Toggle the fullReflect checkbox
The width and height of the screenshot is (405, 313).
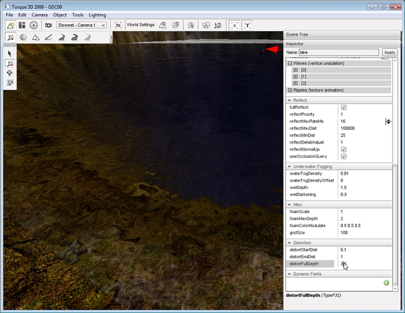point(344,107)
